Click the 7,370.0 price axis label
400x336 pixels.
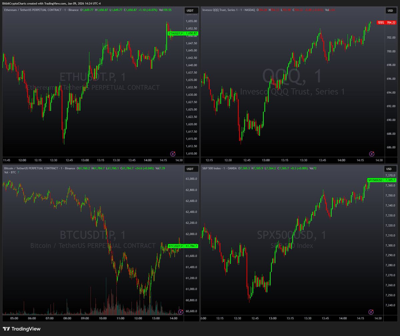391,175
